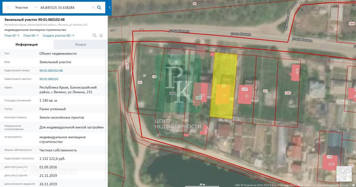Screen dimensions: 356x187
Task: Open cadastral quarter 90:01:060102 link
Action: [x=49, y=79]
